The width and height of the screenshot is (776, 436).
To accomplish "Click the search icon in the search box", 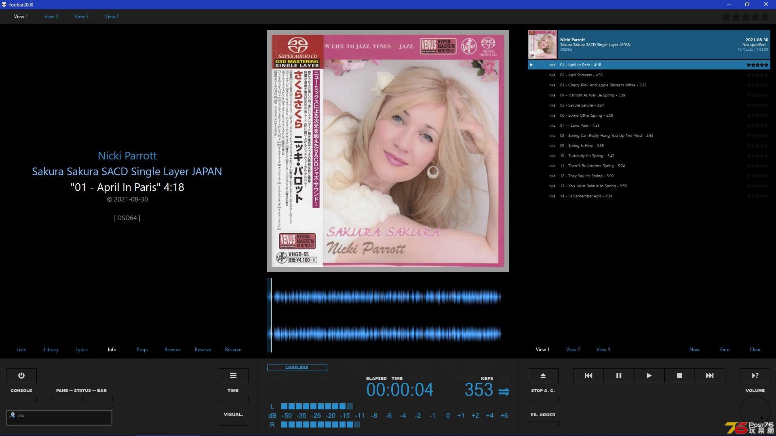I will pos(13,415).
